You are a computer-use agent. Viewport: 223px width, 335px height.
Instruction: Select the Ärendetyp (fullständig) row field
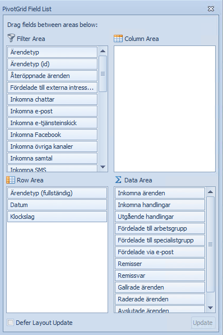tap(57, 193)
